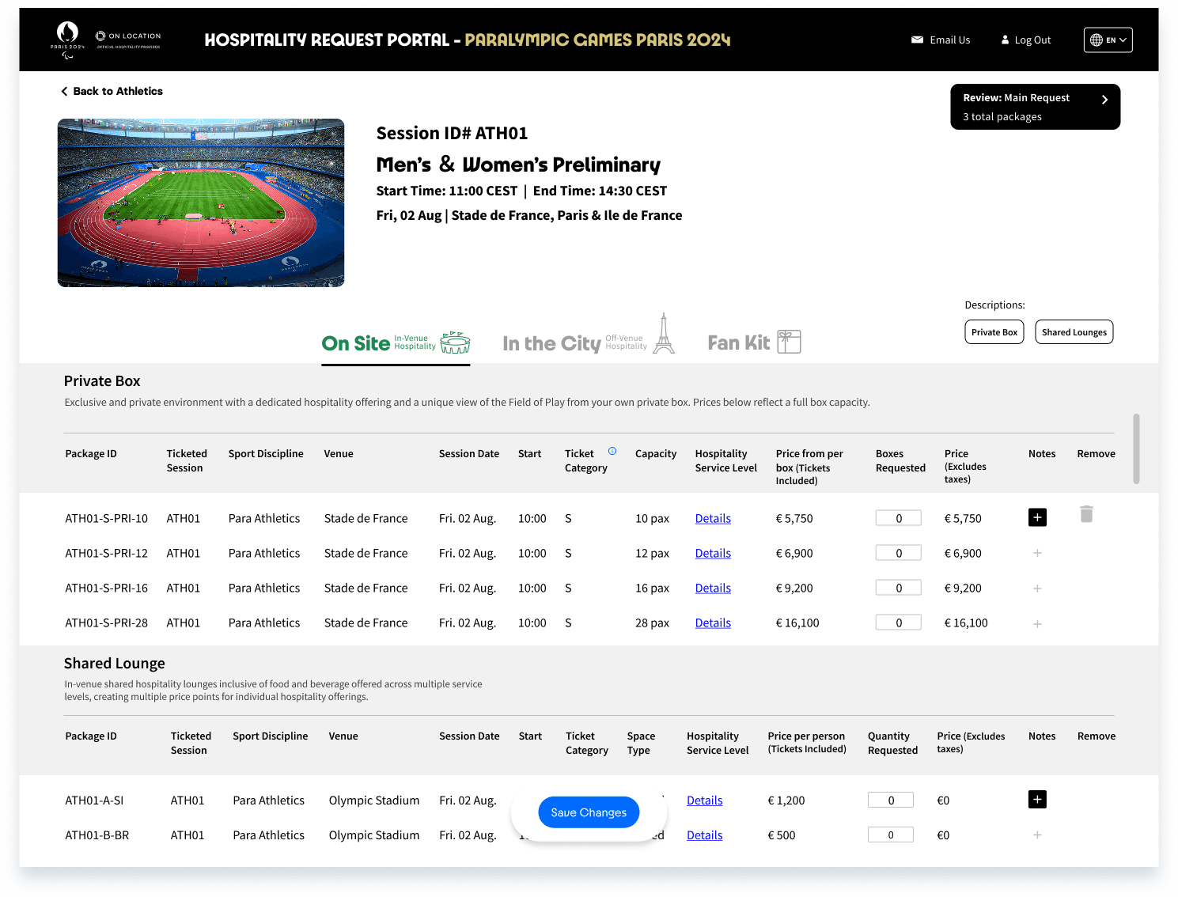Click the ATH01-A-SI package ID
1178x897 pixels.
coord(94,800)
